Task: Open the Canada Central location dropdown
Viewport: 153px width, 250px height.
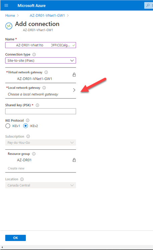Action: 41,185
